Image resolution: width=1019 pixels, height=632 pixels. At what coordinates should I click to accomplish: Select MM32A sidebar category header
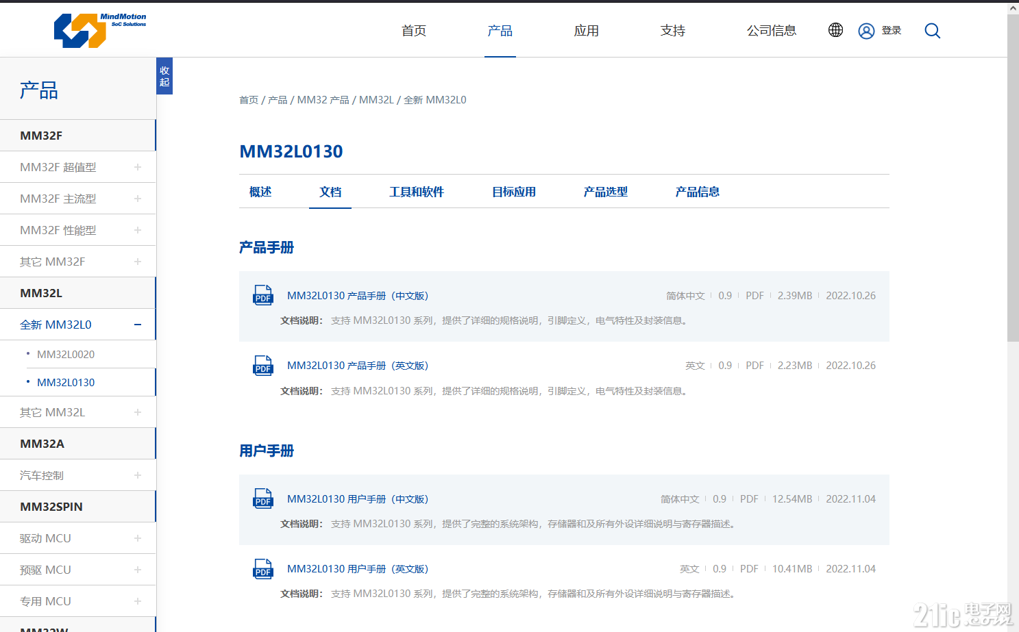(77, 444)
